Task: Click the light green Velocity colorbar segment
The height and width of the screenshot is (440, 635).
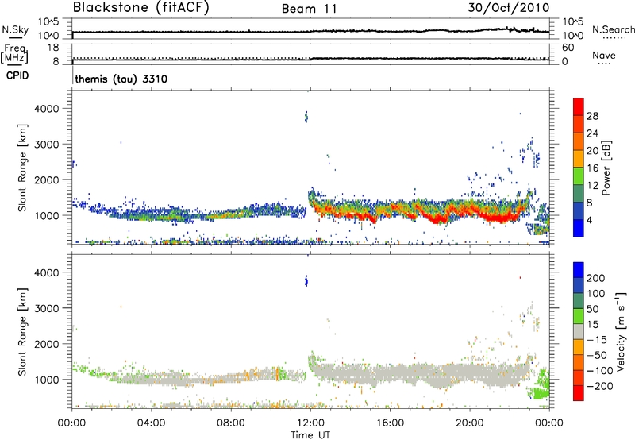Action: (579, 316)
